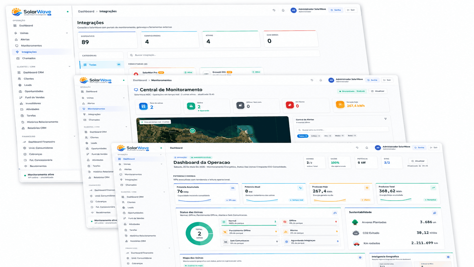Collapse CLIENTES / CRM section in the Dashboard da Operacao sidebar
The width and height of the screenshot is (474, 267).
(164, 192)
